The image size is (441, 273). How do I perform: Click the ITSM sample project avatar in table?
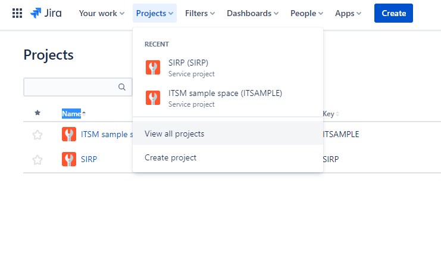point(69,134)
